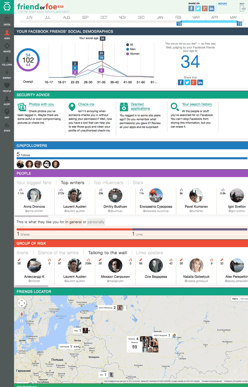Open the Granted applications link
The image size is (248, 387).
point(140,106)
